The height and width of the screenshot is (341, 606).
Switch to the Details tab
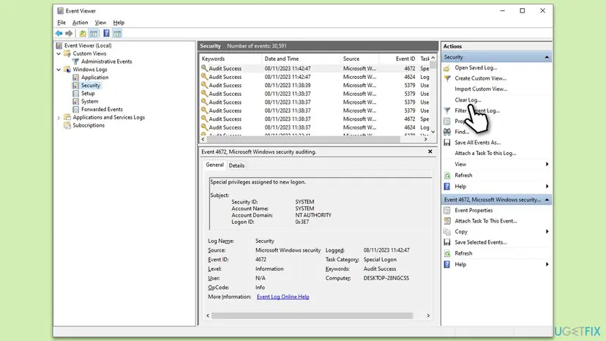pos(236,165)
